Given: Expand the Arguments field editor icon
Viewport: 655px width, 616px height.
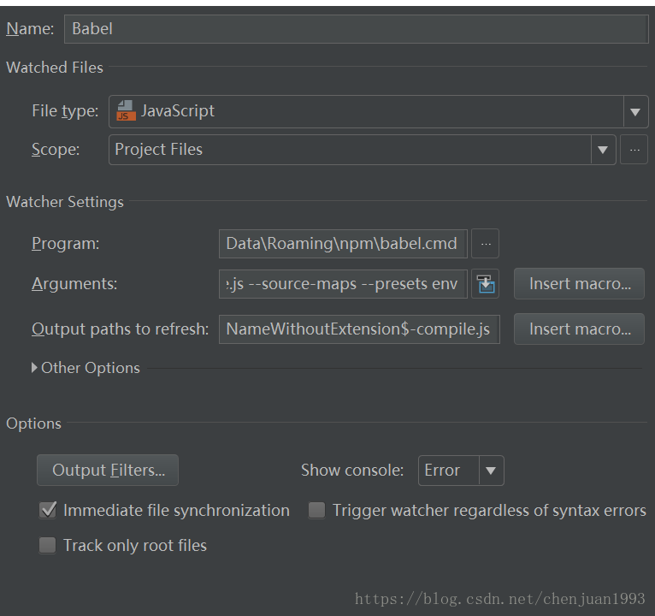Looking at the screenshot, I should point(486,284).
